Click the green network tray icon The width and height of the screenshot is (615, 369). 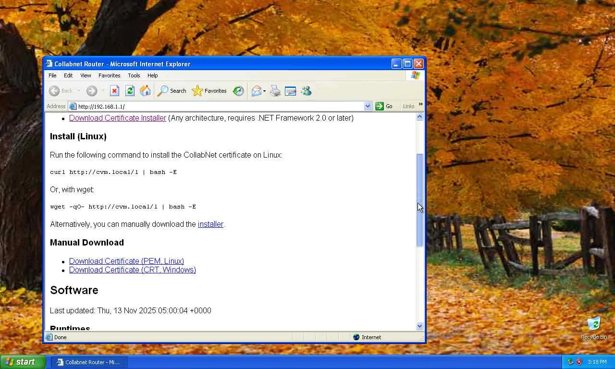570,362
